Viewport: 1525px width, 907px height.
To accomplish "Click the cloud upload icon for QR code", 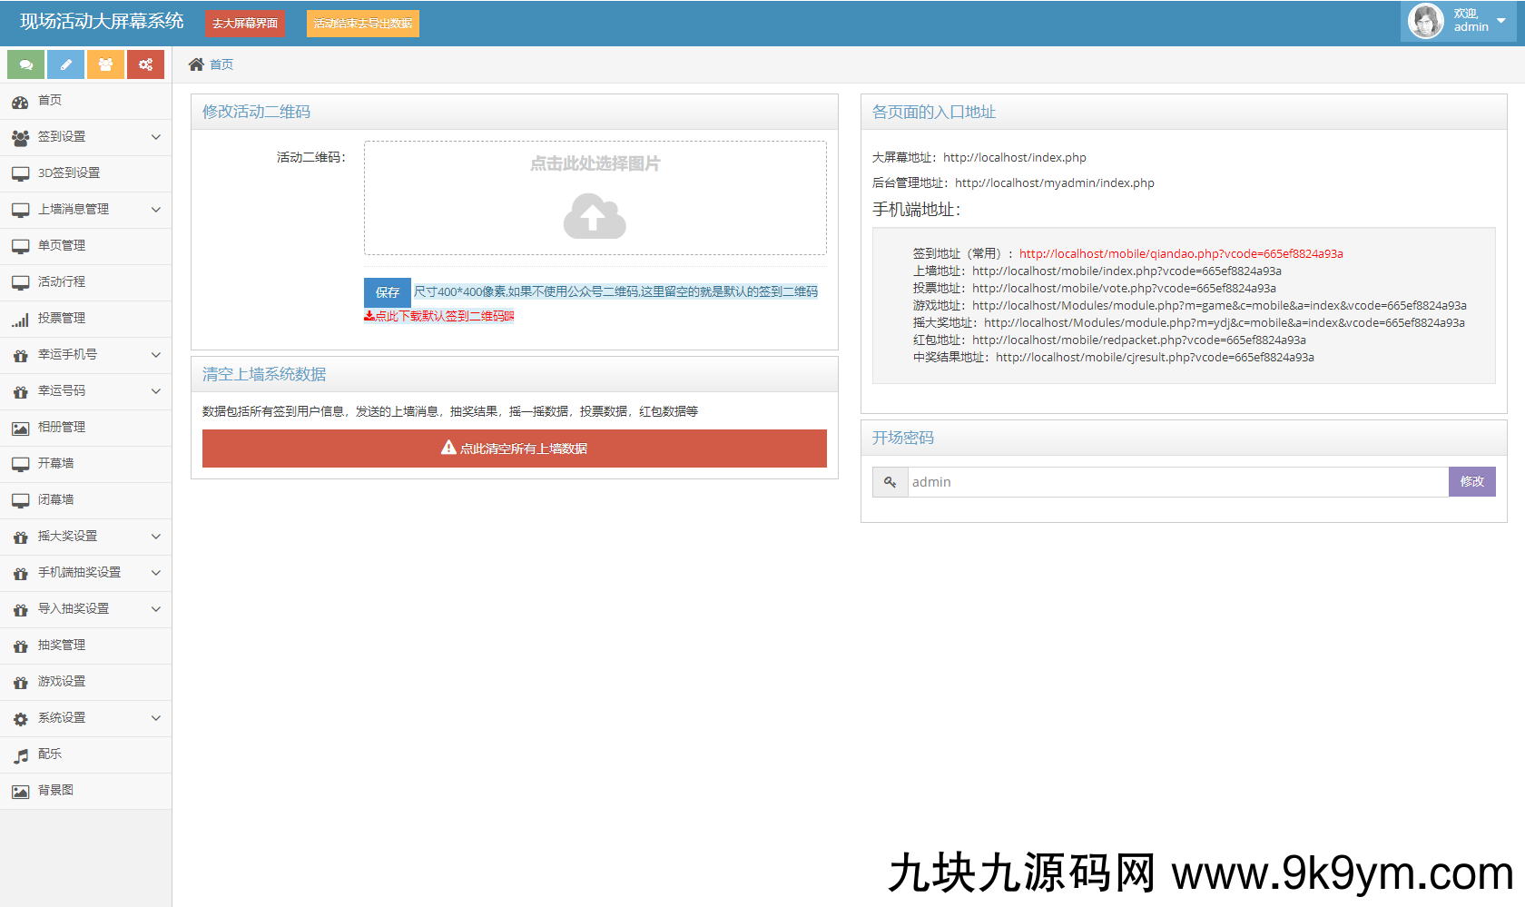I will [x=595, y=216].
